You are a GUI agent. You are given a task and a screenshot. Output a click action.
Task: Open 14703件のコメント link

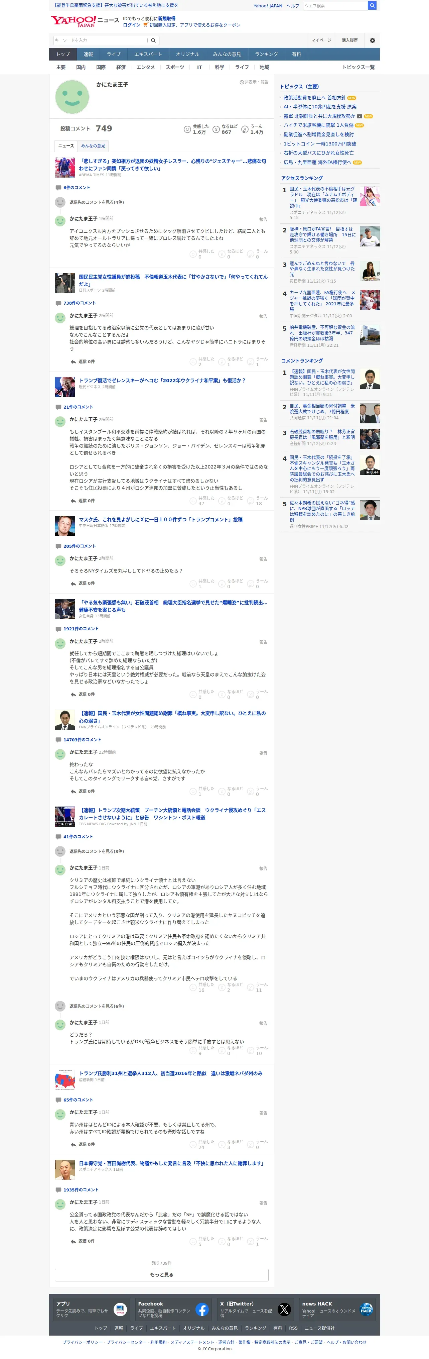82,740
